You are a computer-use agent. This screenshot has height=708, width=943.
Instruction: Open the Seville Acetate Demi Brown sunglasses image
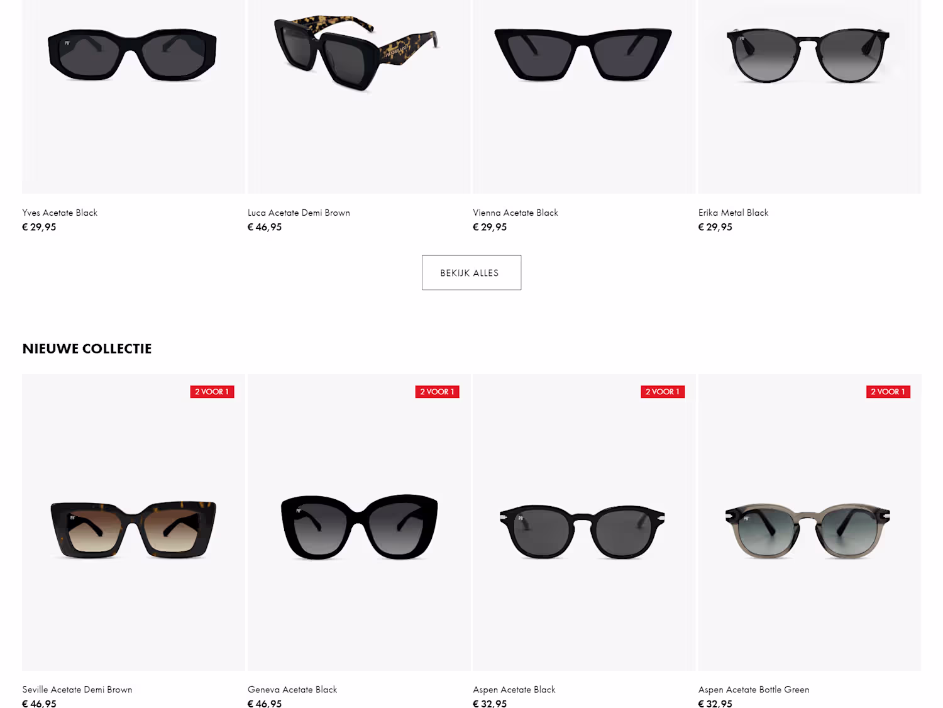(133, 523)
